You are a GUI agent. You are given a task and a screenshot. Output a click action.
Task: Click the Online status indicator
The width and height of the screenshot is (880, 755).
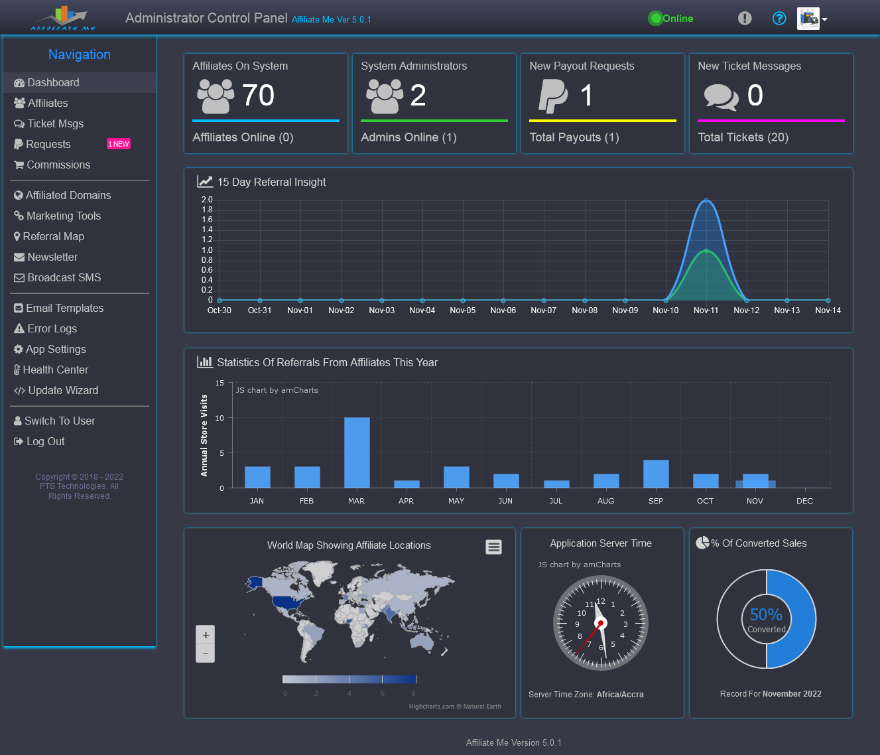[x=671, y=19]
